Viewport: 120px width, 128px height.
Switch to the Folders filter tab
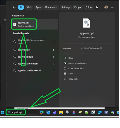pyautogui.click(x=88, y=7)
